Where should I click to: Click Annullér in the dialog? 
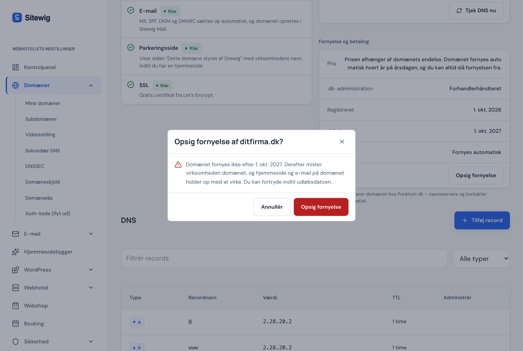[272, 207]
